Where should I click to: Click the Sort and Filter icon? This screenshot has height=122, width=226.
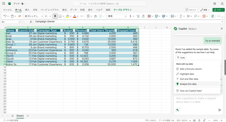188,16
